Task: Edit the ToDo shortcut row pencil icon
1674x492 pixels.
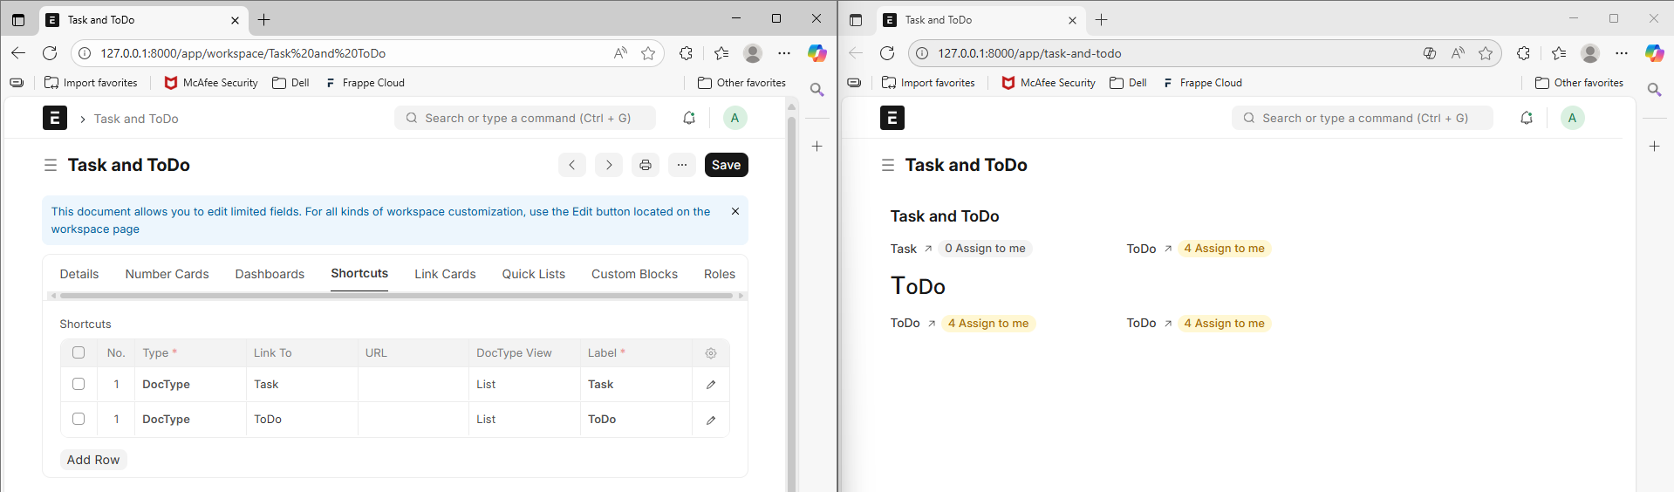Action: (711, 420)
